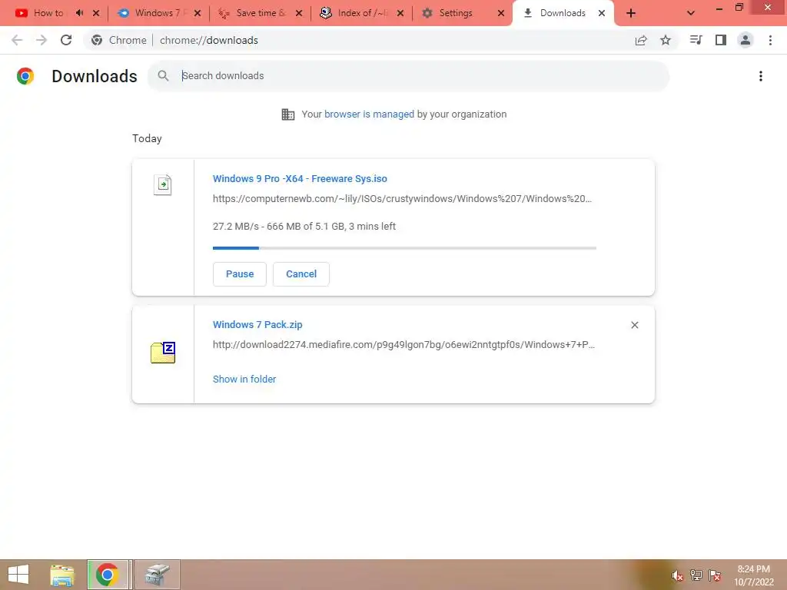Screen dimensions: 787x590
Task: Focus the Search downloads field
Action: click(409, 76)
